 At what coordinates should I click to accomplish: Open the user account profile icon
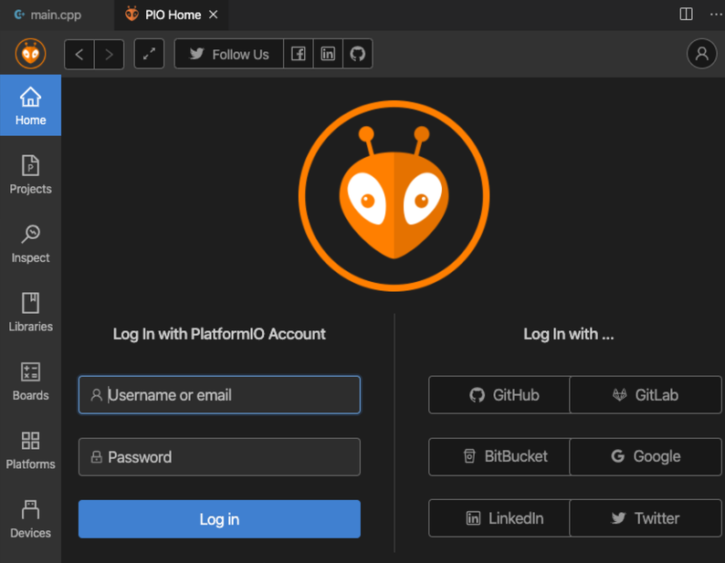pyautogui.click(x=701, y=54)
